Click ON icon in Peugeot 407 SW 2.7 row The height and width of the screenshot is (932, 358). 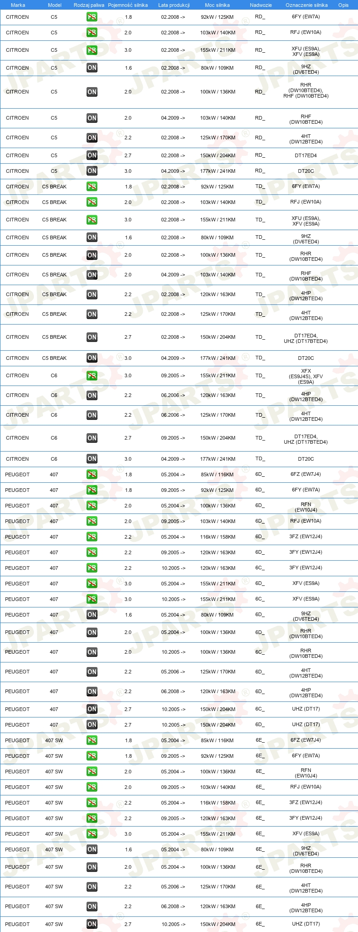click(x=92, y=924)
